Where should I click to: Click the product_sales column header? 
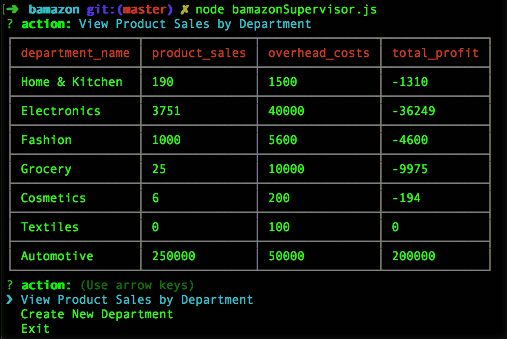pos(198,53)
